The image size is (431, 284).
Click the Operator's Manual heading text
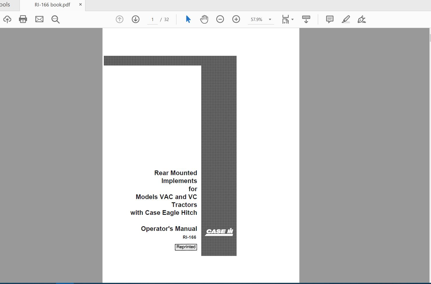(x=169, y=229)
